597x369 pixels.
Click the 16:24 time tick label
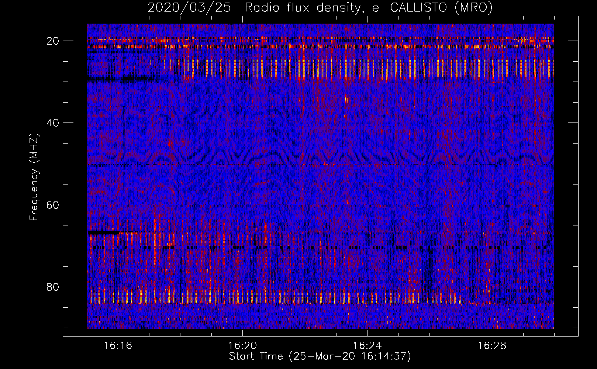(x=367, y=346)
